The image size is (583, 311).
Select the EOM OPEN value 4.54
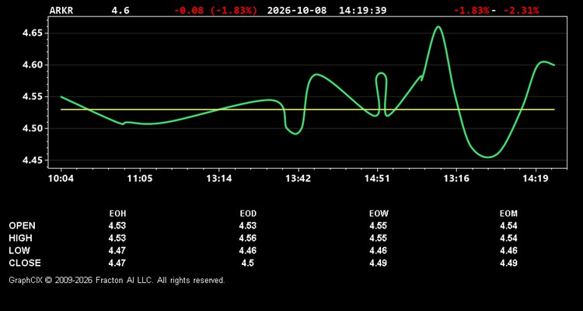[x=508, y=225]
